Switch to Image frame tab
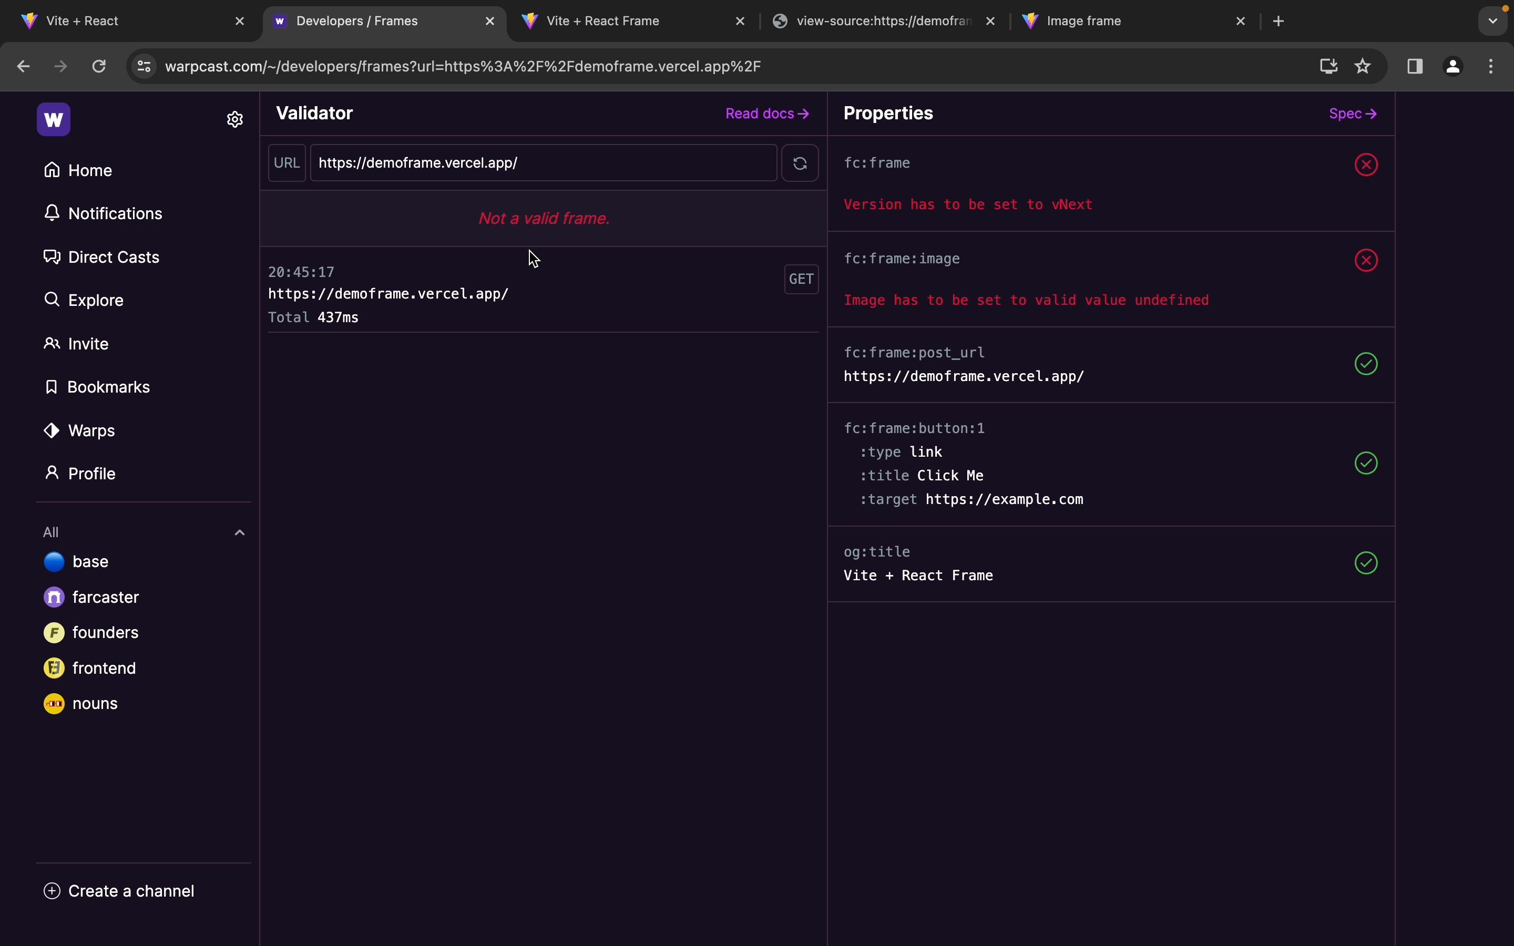This screenshot has height=946, width=1514. click(x=1132, y=21)
